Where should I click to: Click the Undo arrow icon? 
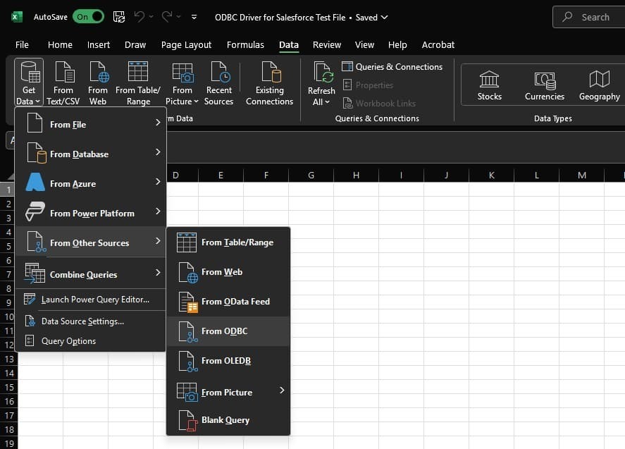[139, 17]
